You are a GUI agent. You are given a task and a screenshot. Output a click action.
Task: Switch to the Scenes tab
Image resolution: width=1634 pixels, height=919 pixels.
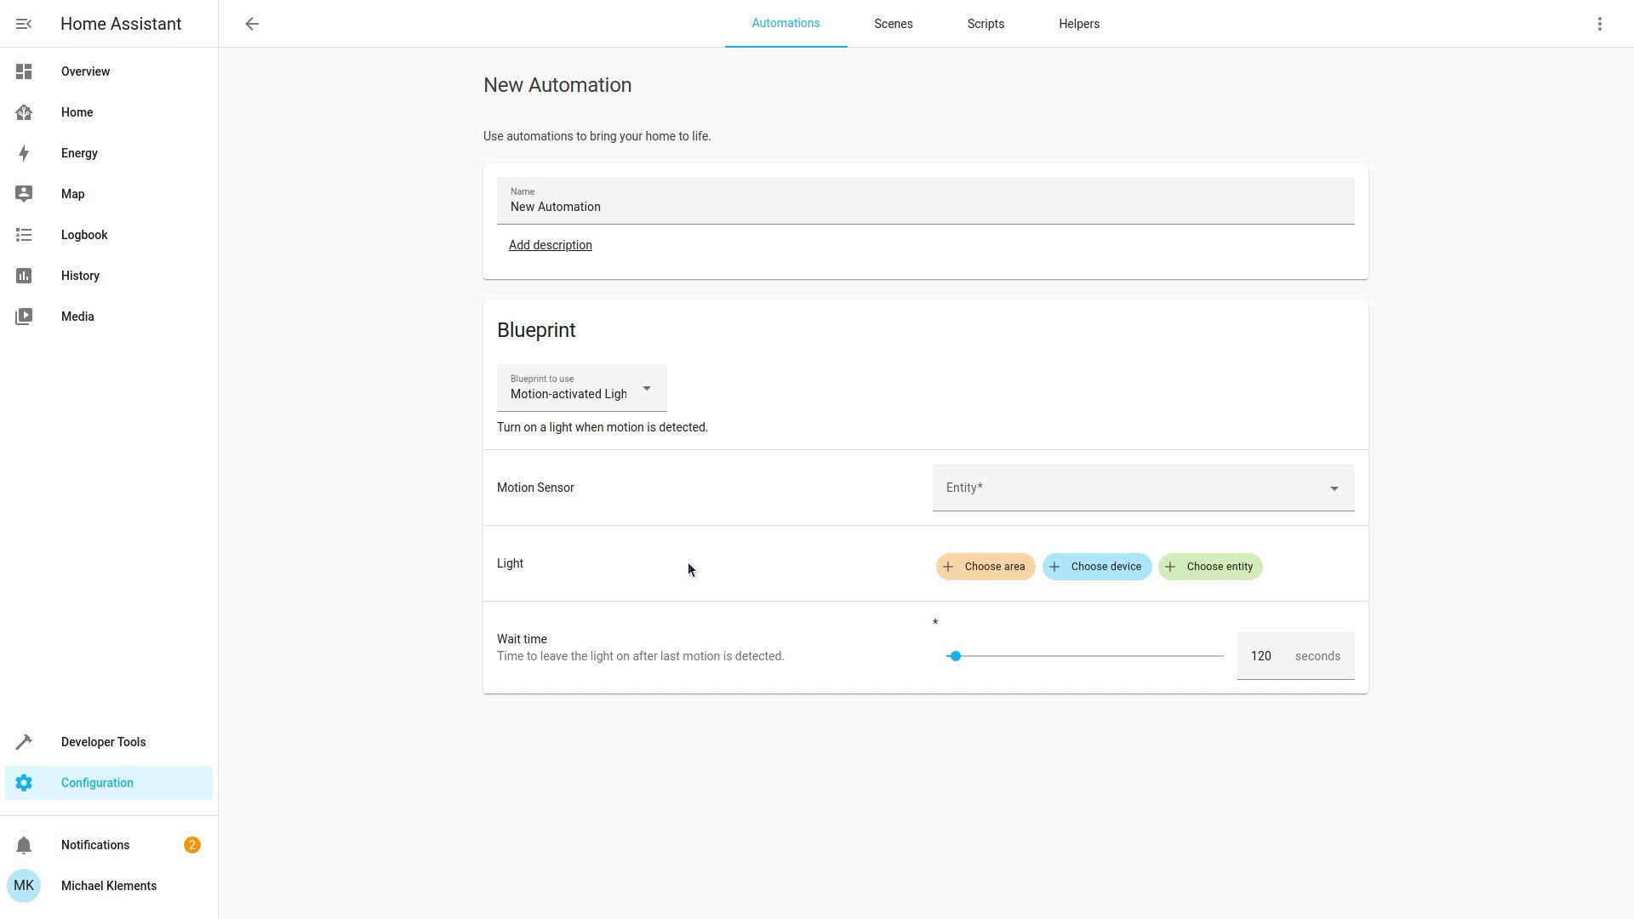click(x=893, y=24)
